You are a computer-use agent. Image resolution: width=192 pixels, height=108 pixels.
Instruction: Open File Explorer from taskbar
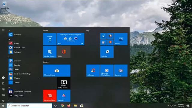[75, 106]
